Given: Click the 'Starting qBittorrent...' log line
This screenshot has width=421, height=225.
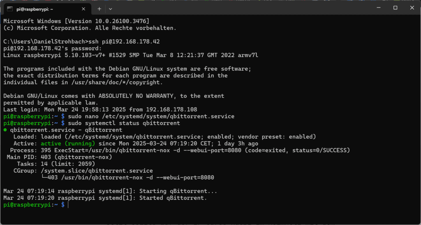Looking at the screenshot, I should coord(110,191).
